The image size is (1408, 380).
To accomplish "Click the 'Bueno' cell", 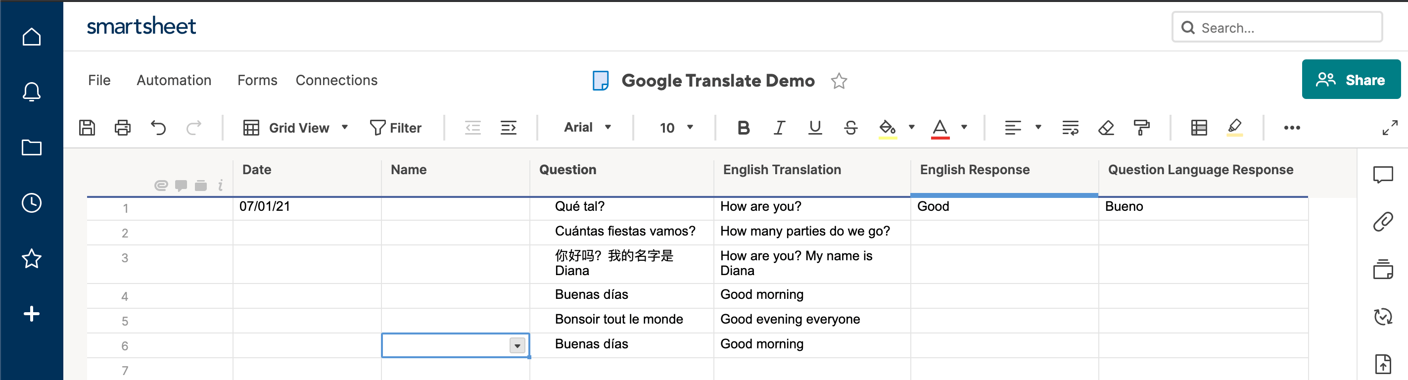I will point(1203,207).
